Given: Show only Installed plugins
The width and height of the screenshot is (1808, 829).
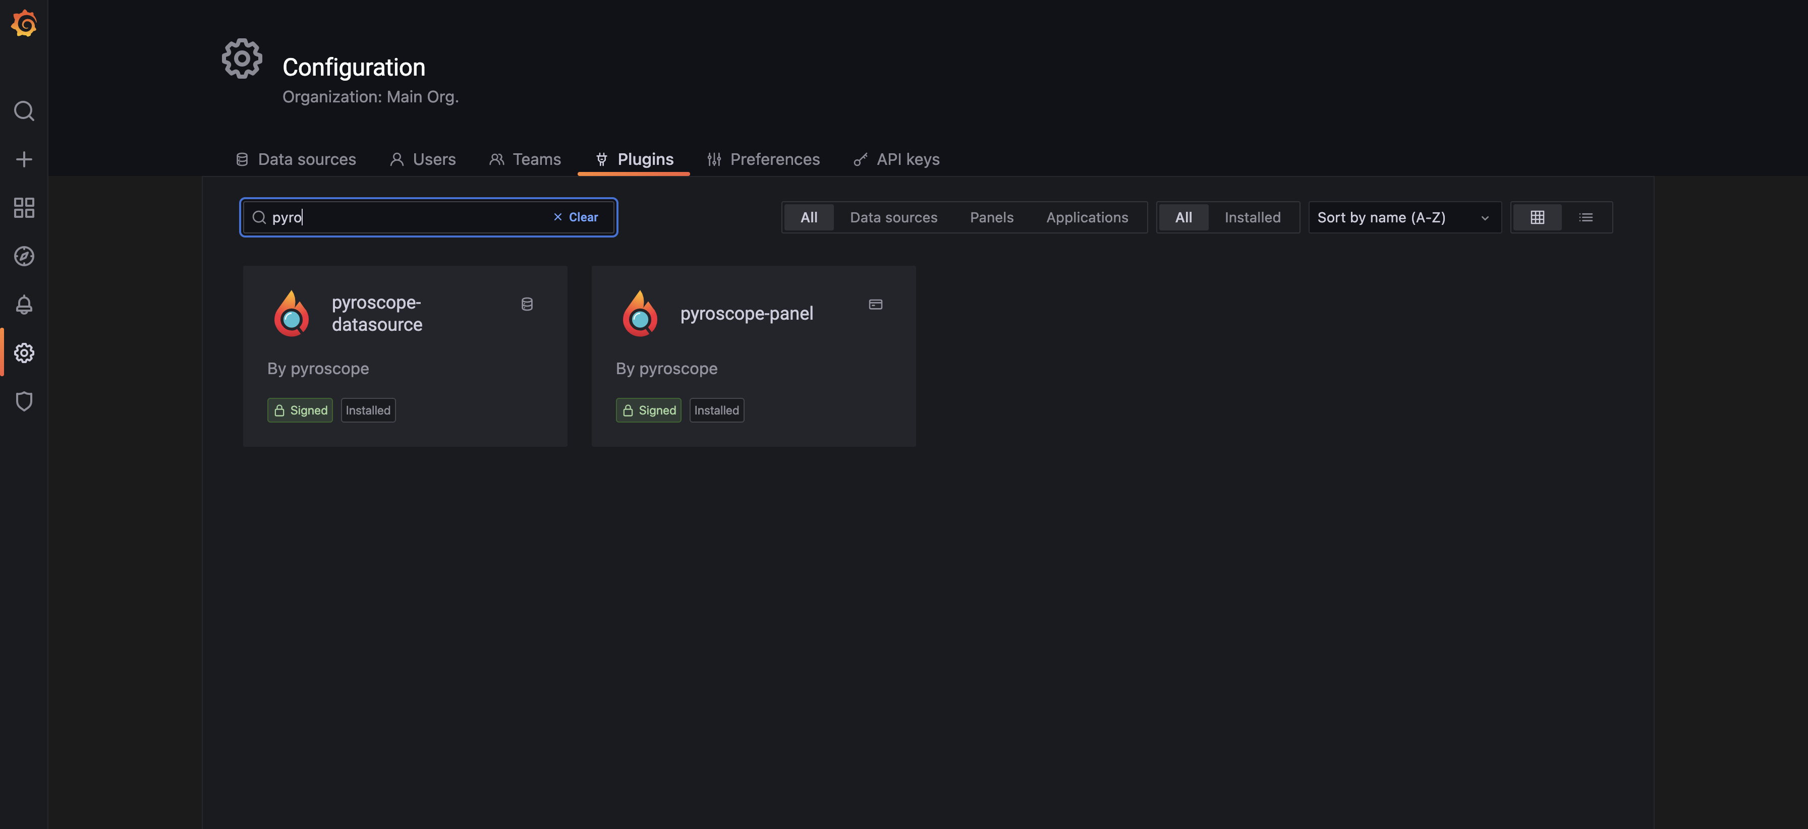Looking at the screenshot, I should tap(1252, 217).
